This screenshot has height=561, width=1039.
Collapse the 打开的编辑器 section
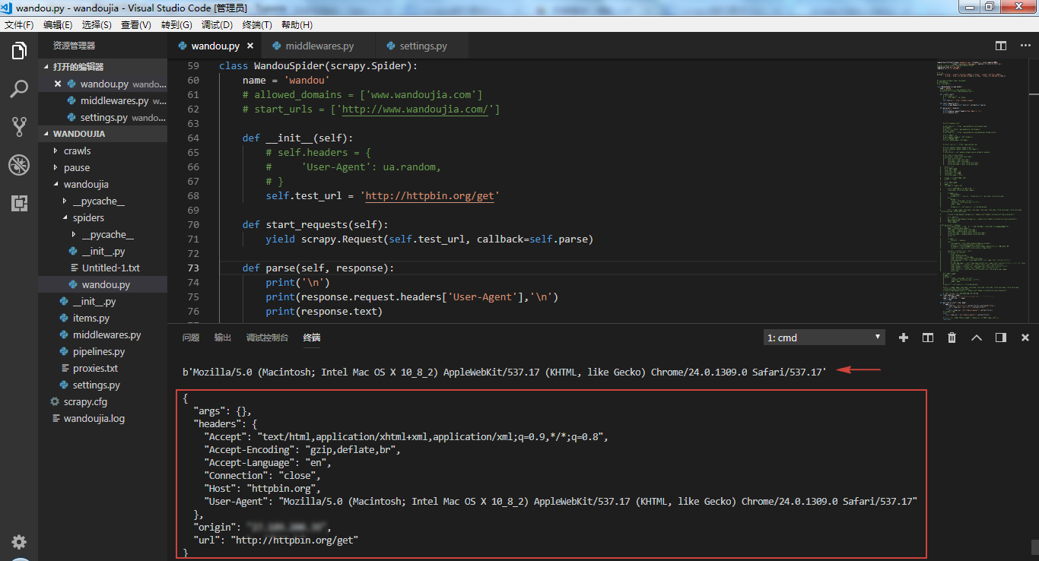coord(103,67)
